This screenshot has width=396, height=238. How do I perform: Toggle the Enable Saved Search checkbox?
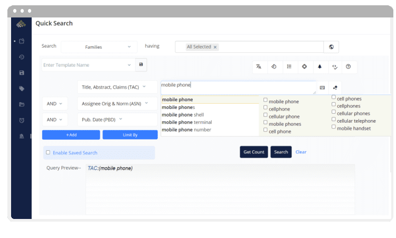click(48, 152)
